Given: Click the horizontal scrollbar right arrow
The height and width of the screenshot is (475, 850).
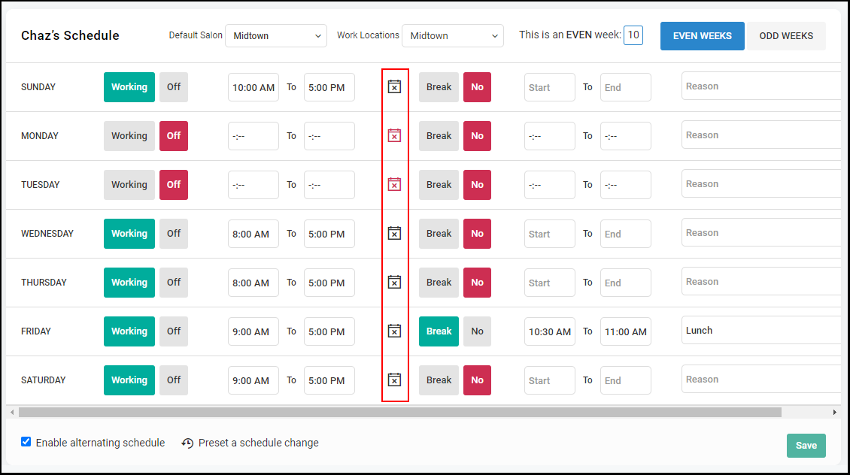Looking at the screenshot, I should [x=835, y=412].
